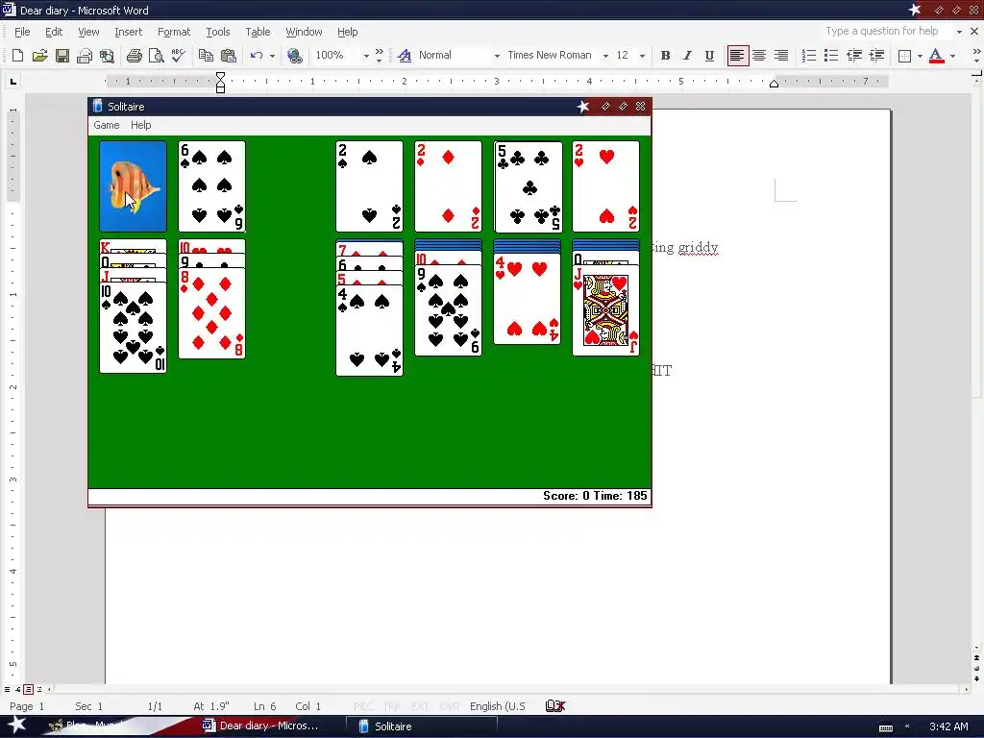Click the star Start button on taskbar

pos(17,726)
